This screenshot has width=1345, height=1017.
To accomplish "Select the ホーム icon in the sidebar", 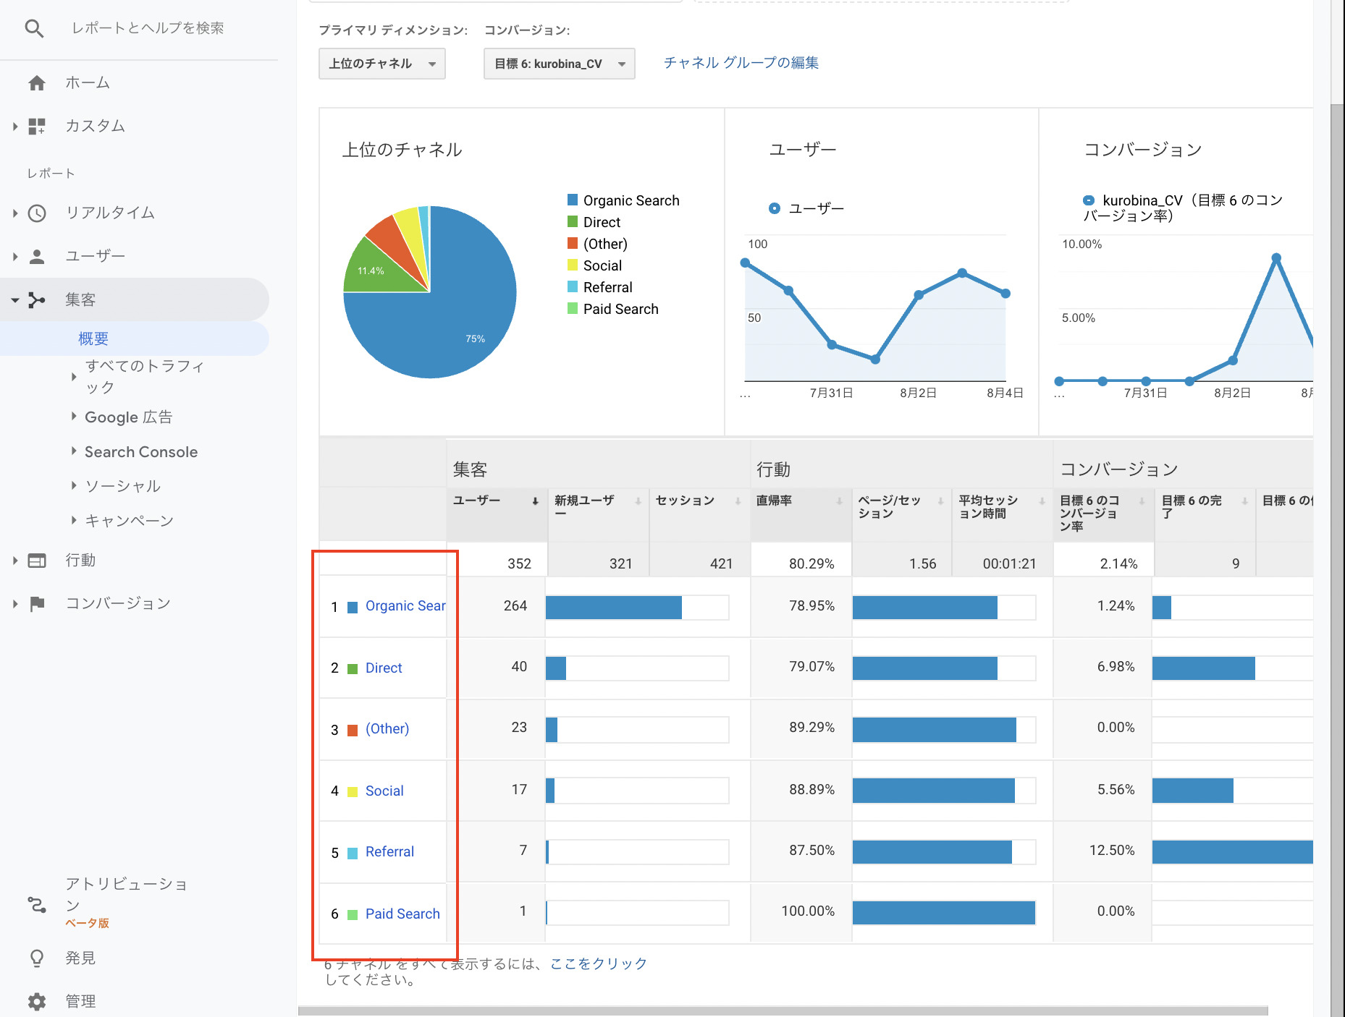I will click(36, 82).
